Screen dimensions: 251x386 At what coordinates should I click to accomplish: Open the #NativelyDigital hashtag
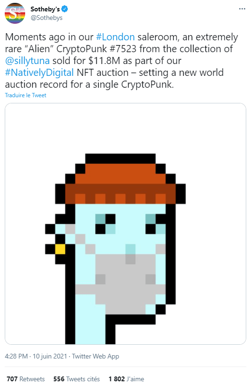pos(39,73)
